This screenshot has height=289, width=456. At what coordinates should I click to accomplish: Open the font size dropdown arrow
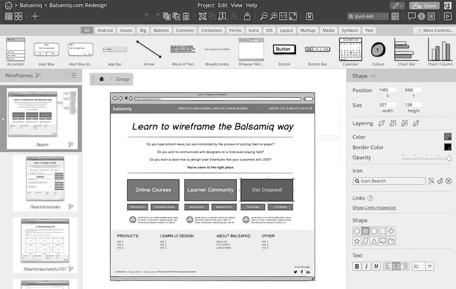430,266
